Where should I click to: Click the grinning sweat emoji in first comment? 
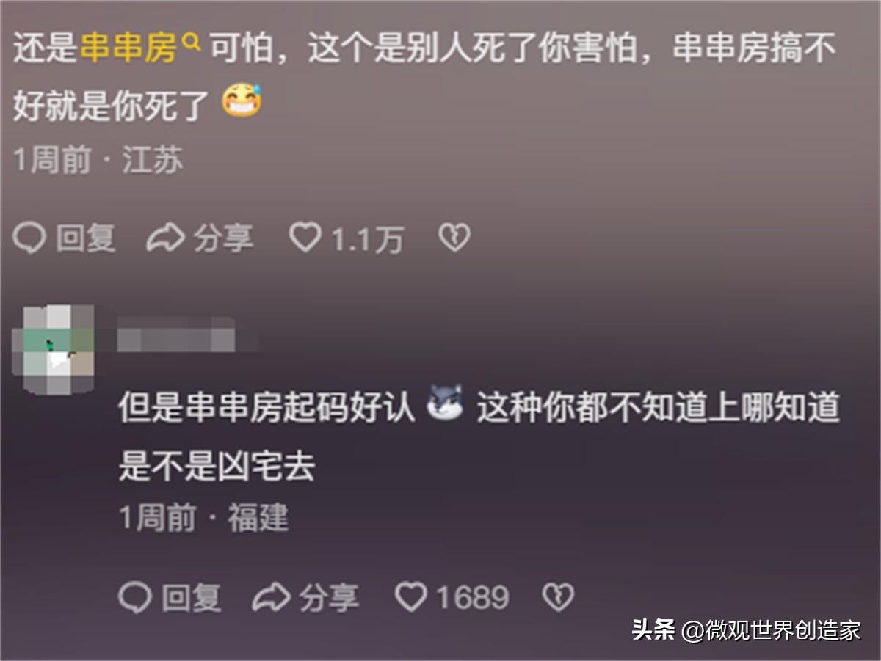(242, 103)
